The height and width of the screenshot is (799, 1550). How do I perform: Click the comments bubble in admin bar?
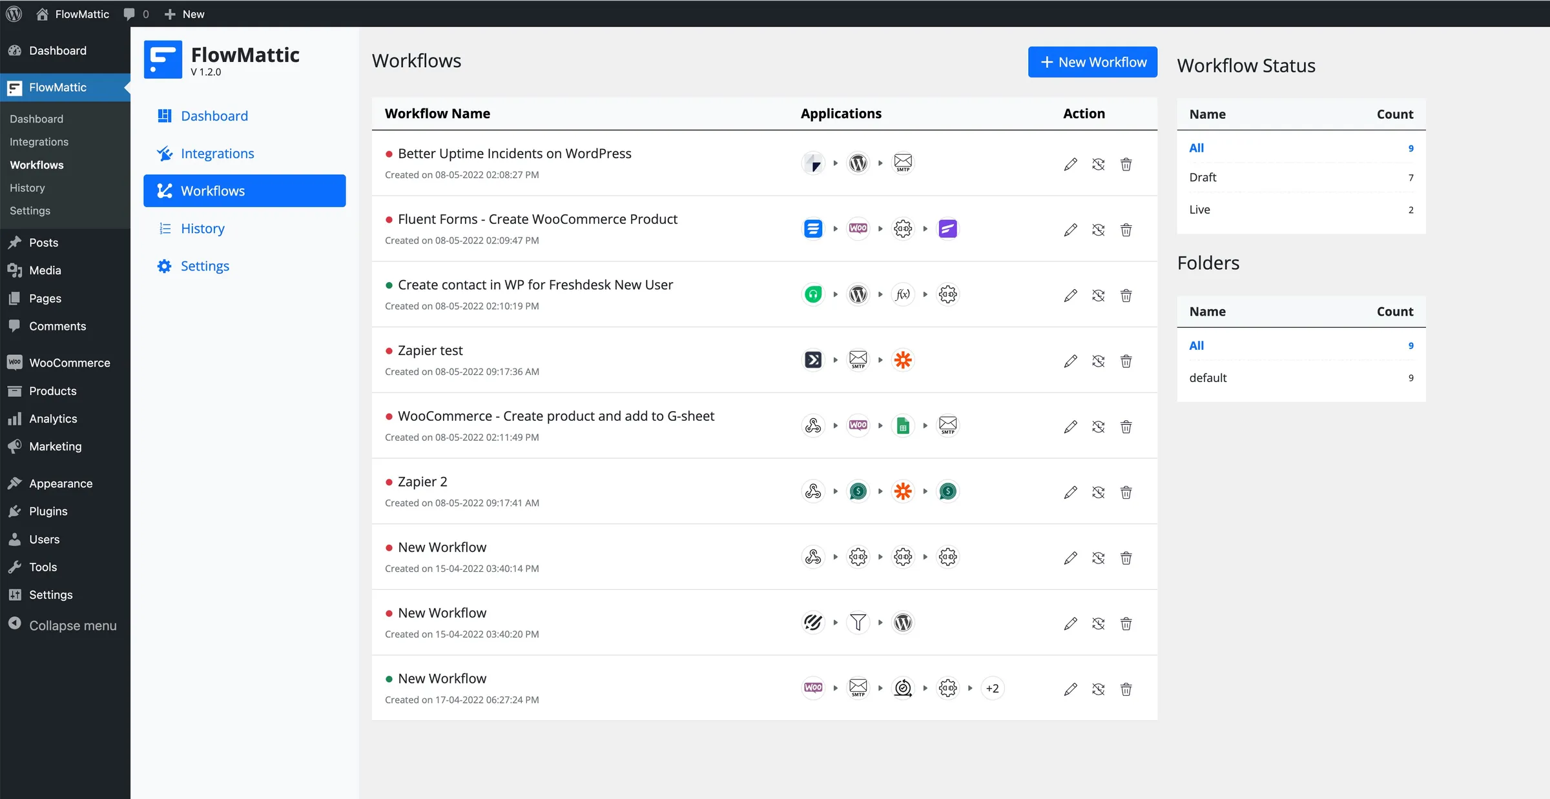point(129,14)
